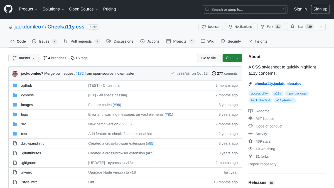Open pull request #172 link
Screen dimensions: 334x188
click(x=80, y=74)
